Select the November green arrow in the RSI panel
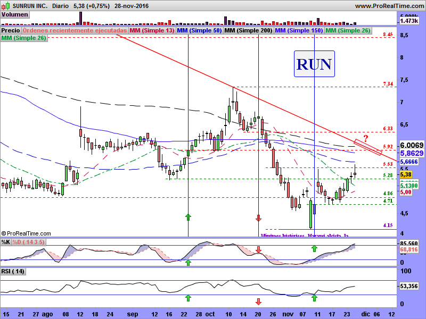Screen dimensions: 426x319 [x=314, y=298]
